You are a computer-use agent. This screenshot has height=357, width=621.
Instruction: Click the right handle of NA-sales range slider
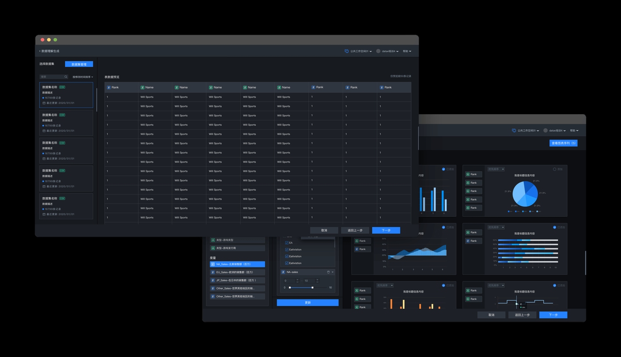(x=312, y=287)
